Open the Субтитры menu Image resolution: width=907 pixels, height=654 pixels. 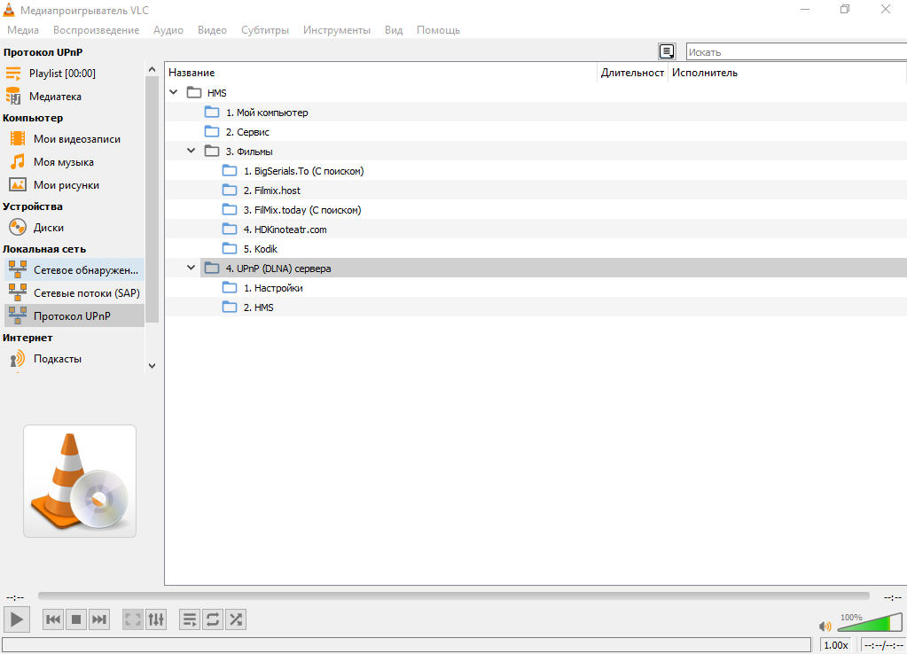[265, 30]
